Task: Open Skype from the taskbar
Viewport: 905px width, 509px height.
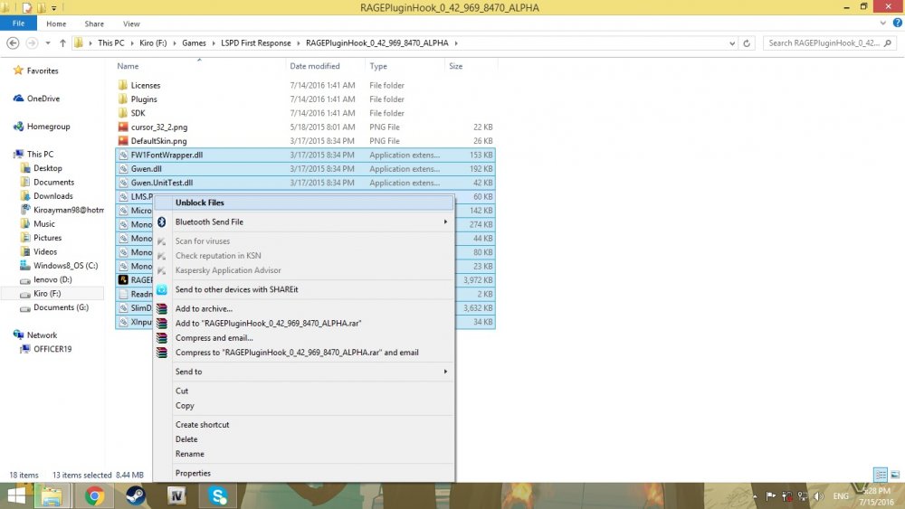Action: pyautogui.click(x=217, y=495)
